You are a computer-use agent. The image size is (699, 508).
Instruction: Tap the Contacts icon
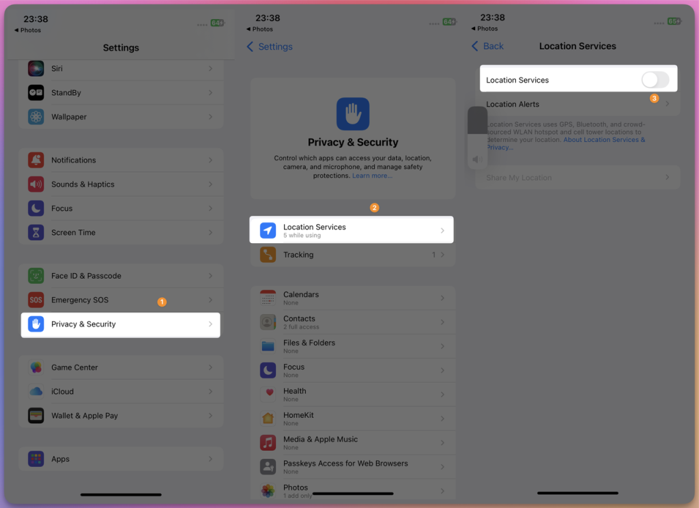coord(268,322)
